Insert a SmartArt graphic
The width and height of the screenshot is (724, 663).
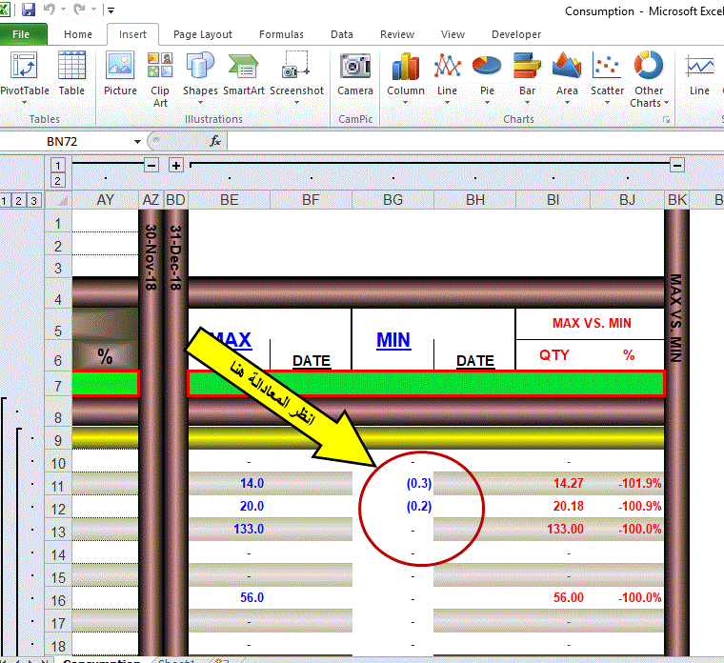pos(243,74)
